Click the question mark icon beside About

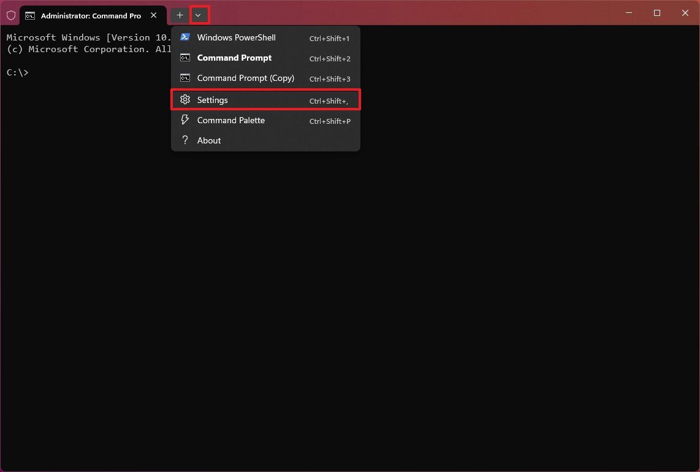coord(185,140)
